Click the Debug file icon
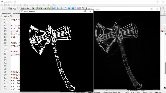Image resolution: width=166 pixels, height=93 pixels. pyautogui.click(x=54, y=8)
